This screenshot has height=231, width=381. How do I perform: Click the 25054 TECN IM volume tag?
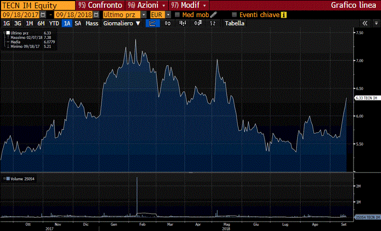(368, 217)
